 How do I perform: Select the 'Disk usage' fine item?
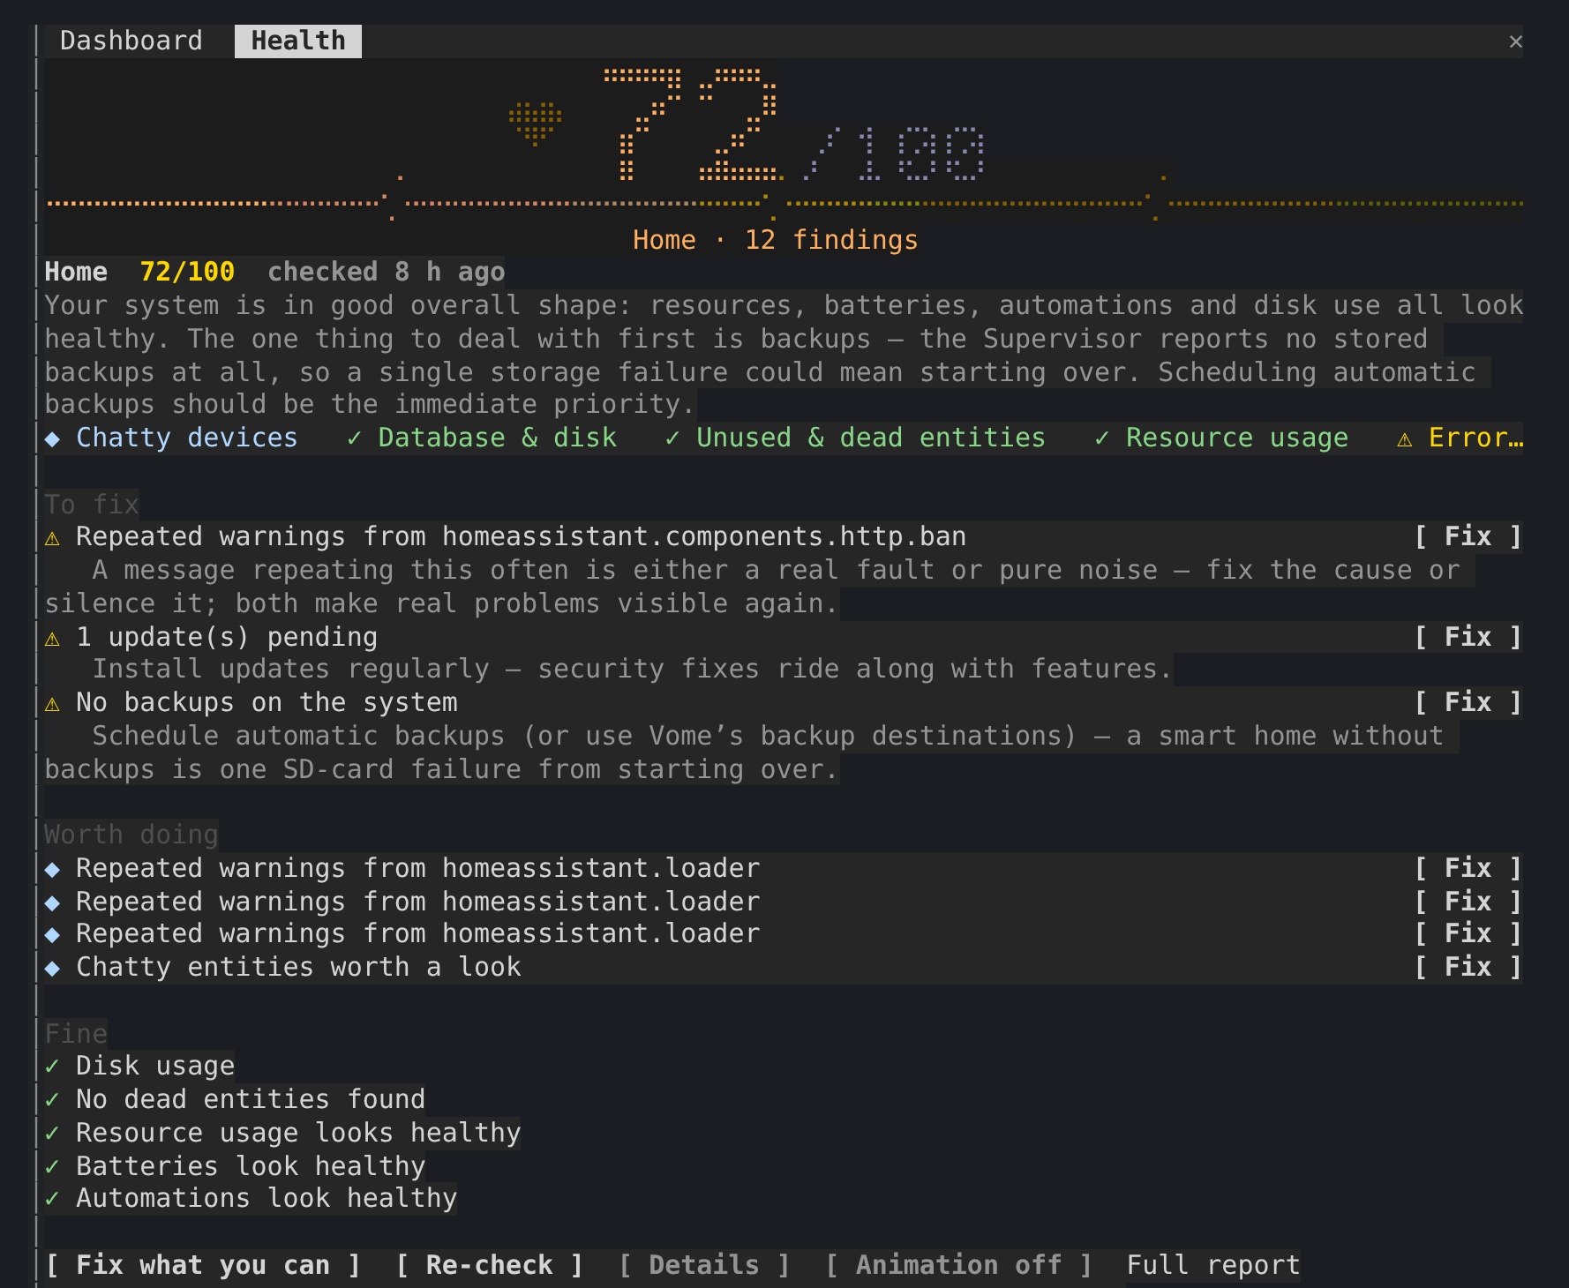[x=139, y=1066]
